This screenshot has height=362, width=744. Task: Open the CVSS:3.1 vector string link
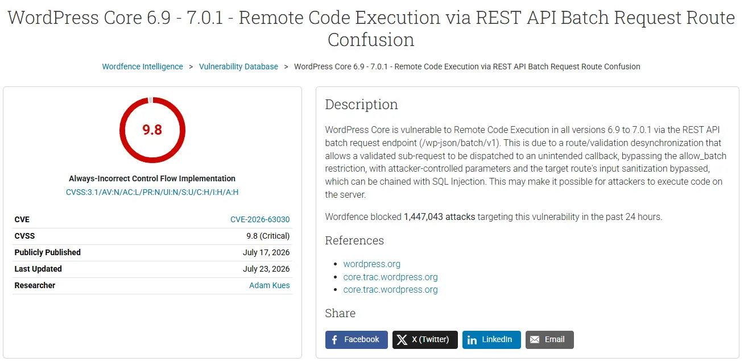click(152, 192)
